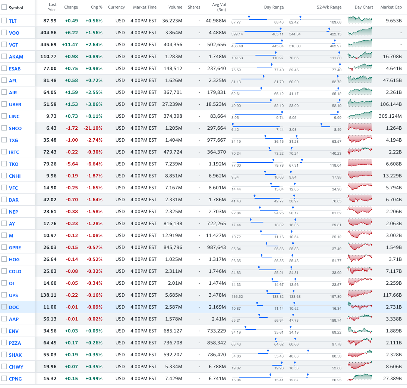Click the SHCO day chart thumbnail
This screenshot has width=407, height=388.
click(360, 127)
